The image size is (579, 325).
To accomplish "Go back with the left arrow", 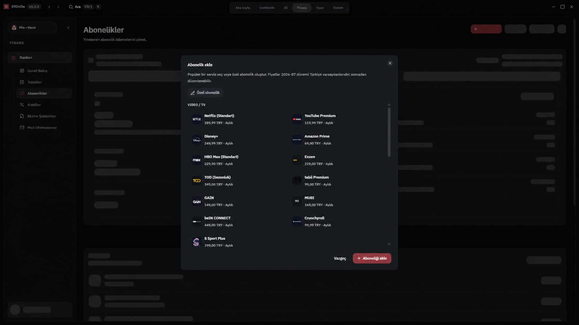I will click(x=49, y=7).
